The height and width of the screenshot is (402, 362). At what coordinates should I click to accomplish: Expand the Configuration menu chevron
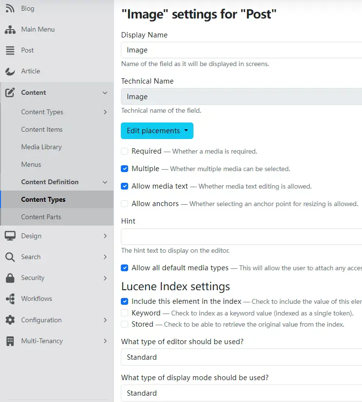tap(105, 320)
